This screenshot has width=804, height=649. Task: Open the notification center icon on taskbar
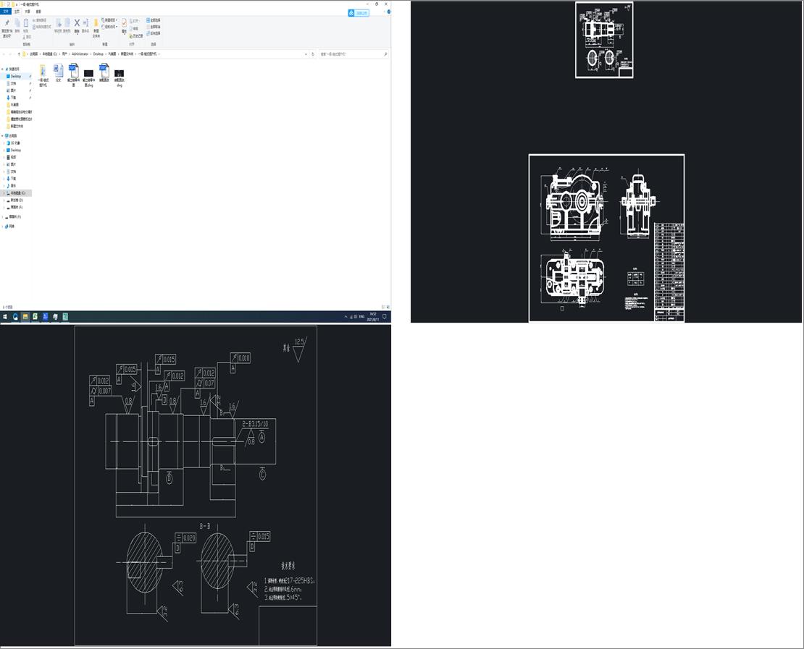pos(385,317)
